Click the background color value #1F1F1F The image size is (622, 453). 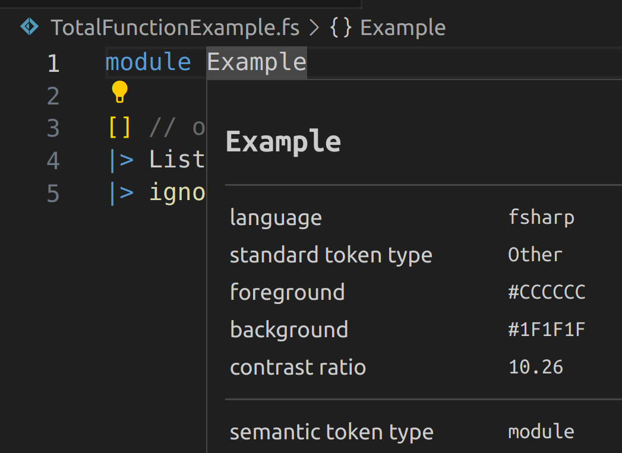(547, 329)
